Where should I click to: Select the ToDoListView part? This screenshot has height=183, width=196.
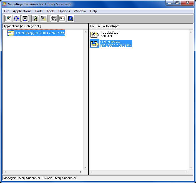[x=115, y=44]
